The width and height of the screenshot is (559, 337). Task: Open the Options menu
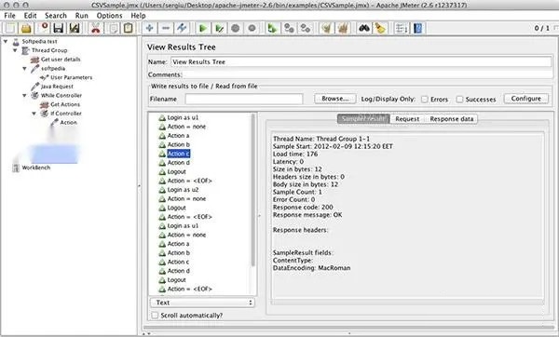pos(109,15)
